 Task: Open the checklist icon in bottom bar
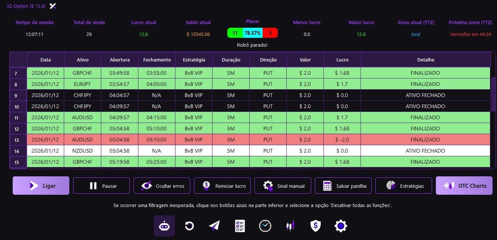tap(240, 226)
